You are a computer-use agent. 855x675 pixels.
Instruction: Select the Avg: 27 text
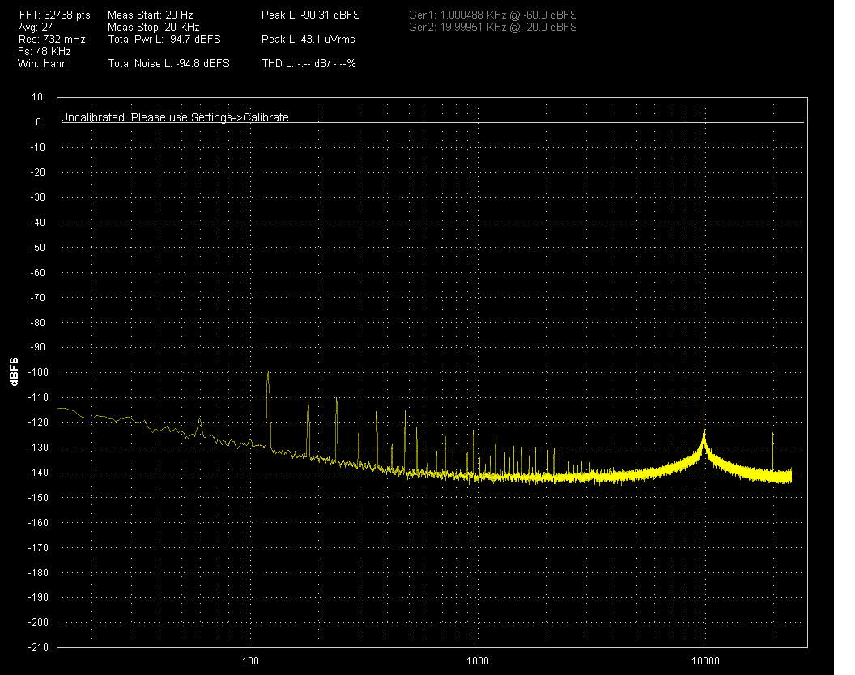pos(36,28)
